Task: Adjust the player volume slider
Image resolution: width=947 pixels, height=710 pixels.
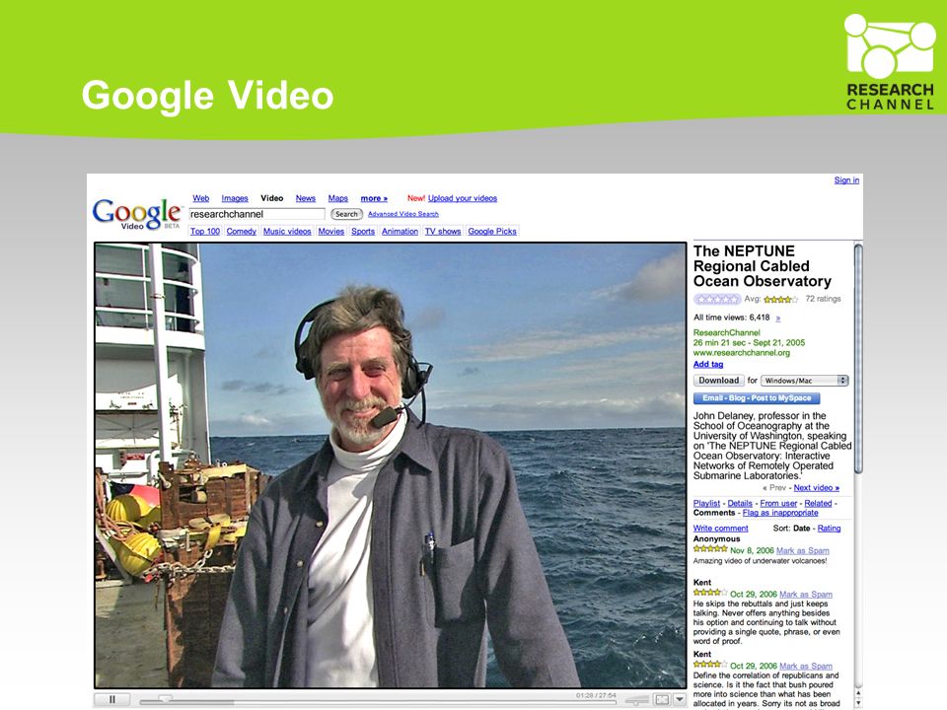Action: pos(636,700)
